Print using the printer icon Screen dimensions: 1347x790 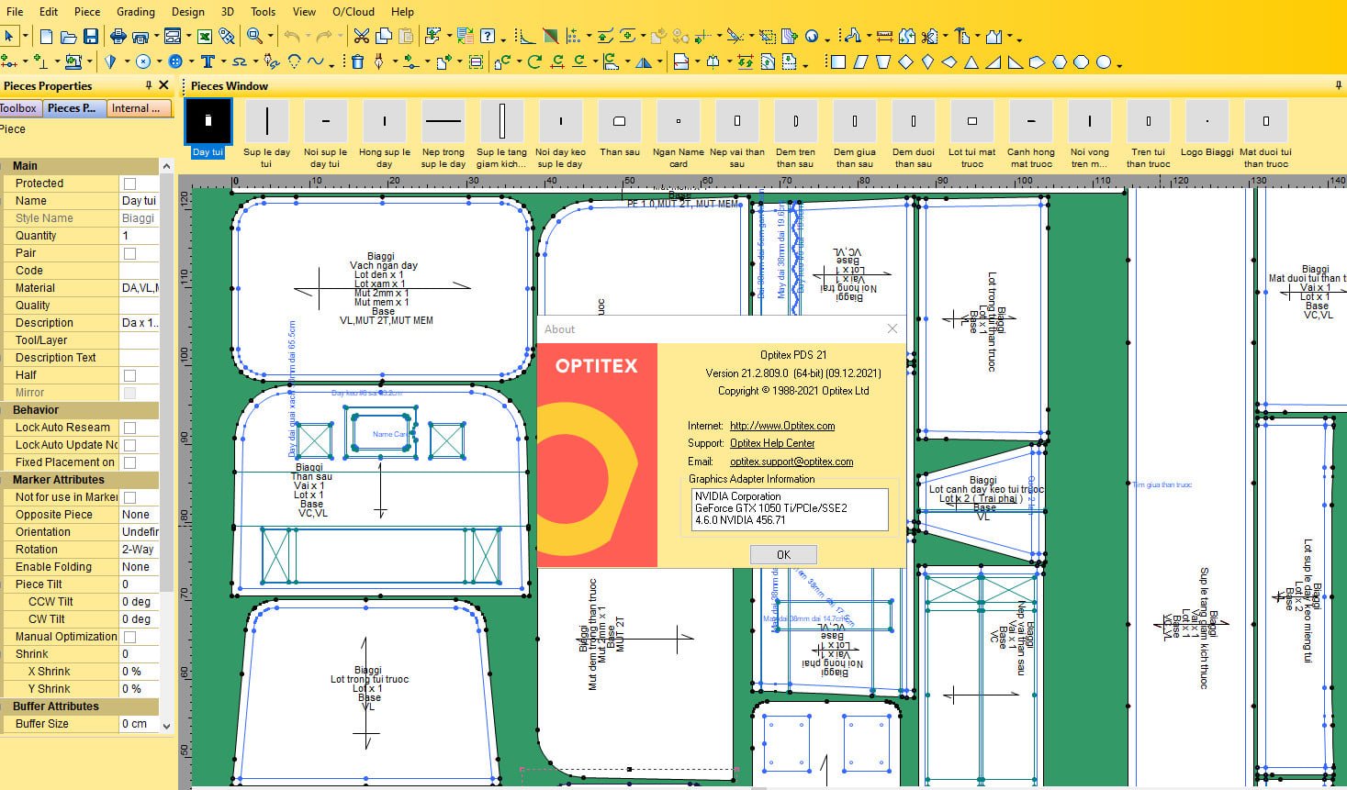(x=118, y=37)
